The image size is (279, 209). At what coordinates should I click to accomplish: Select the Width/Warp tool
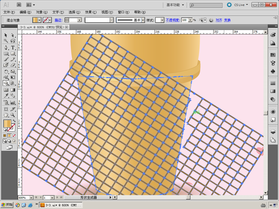pos(6,77)
